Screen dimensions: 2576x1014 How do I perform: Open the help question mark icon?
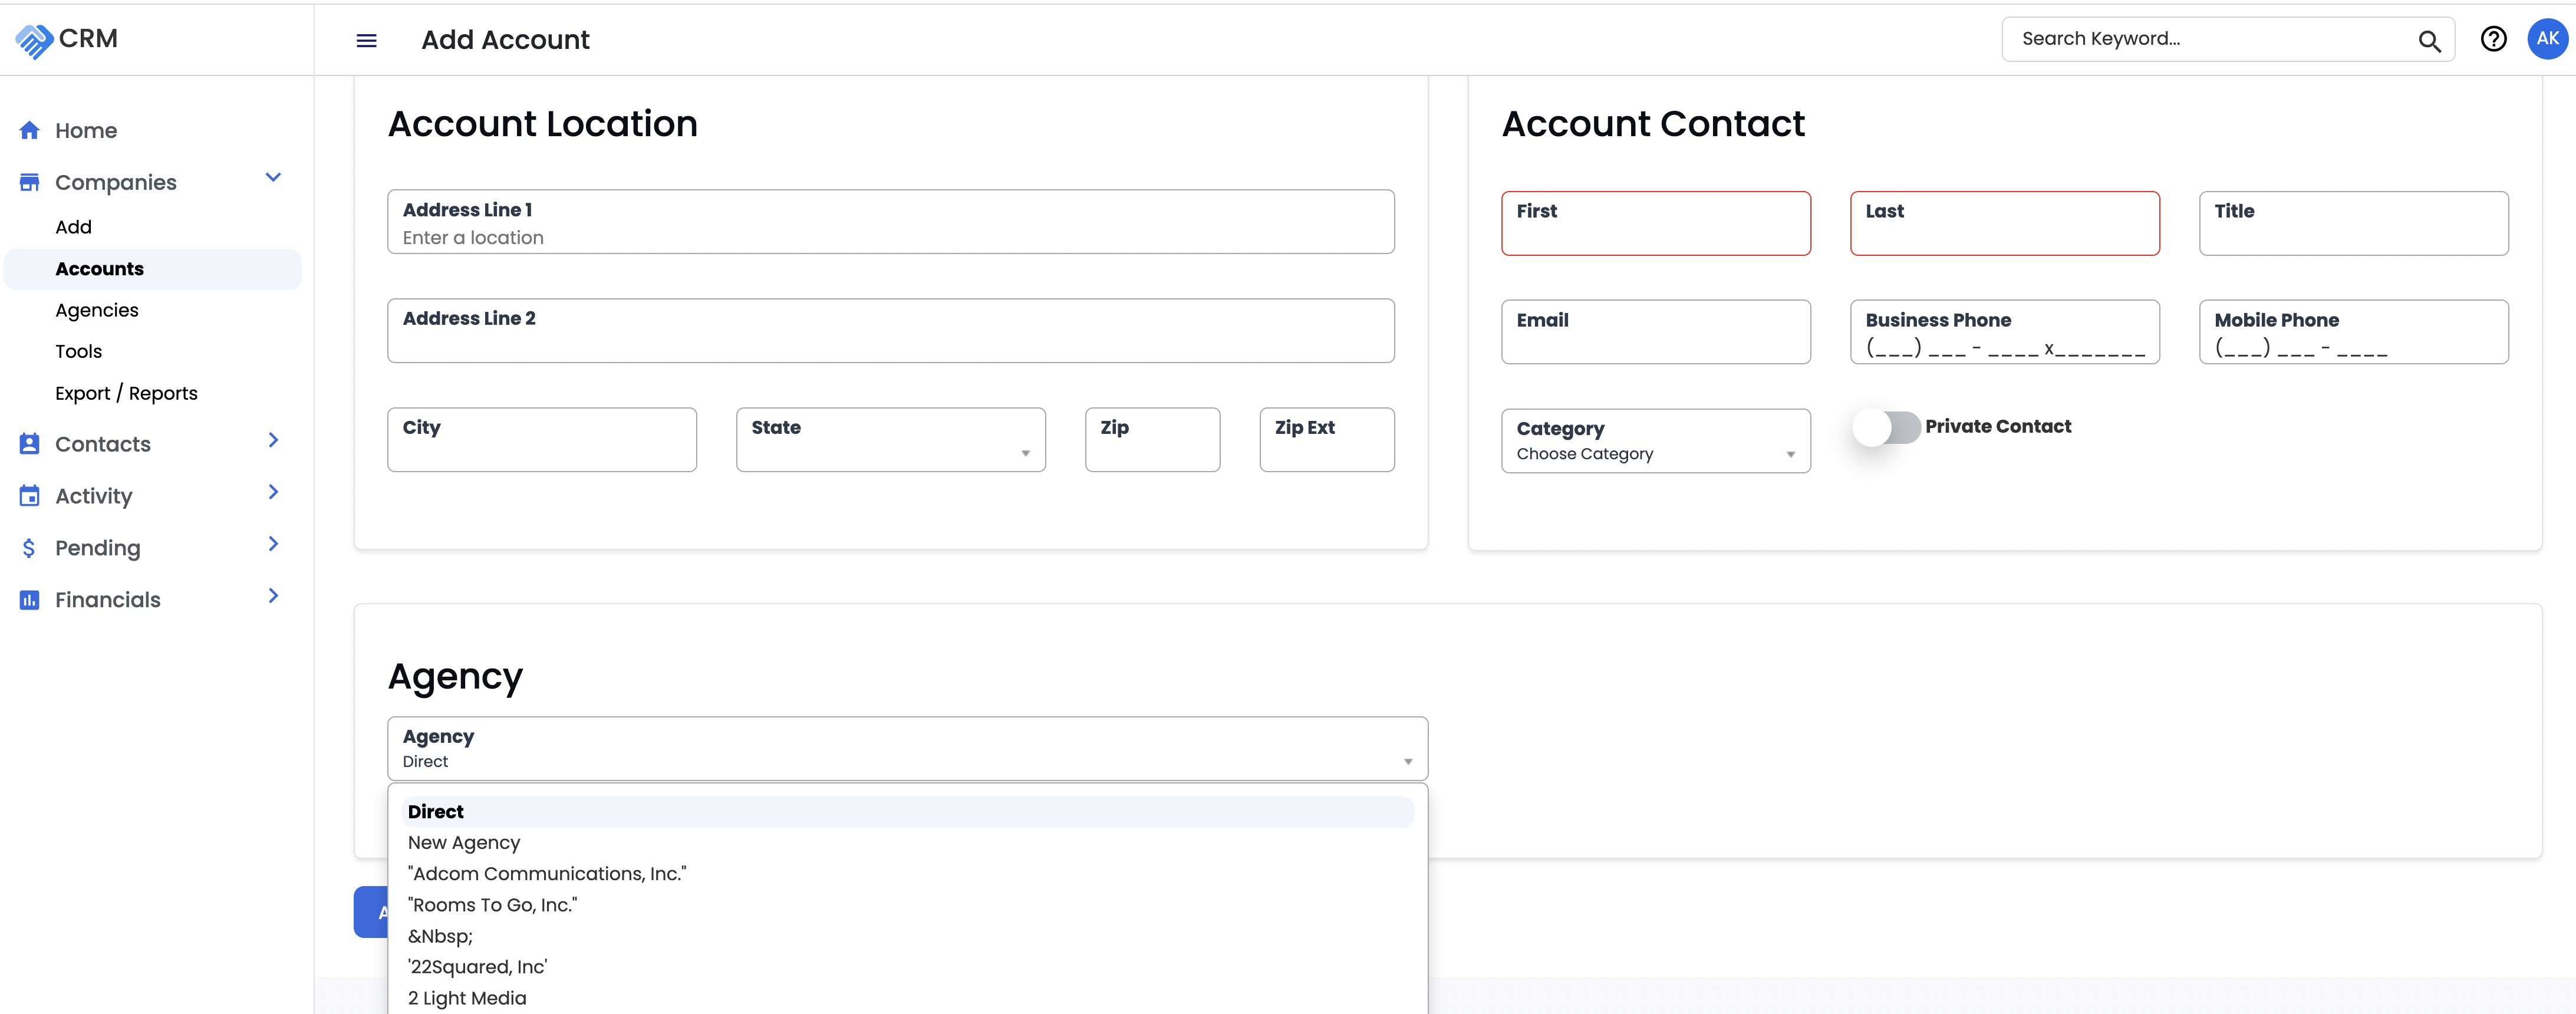(2493, 39)
